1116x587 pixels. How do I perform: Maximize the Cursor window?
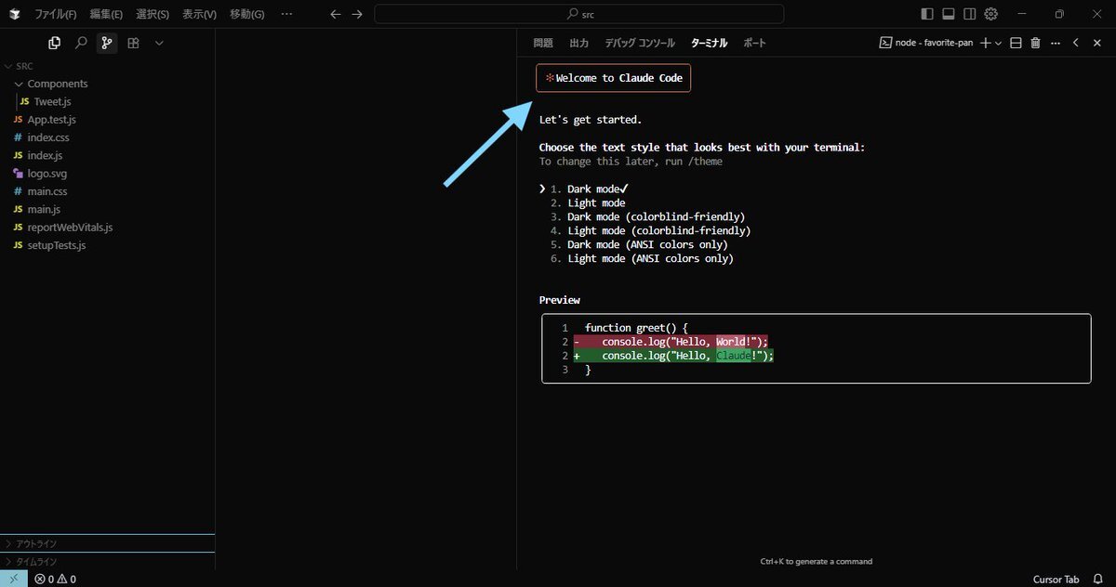[x=1059, y=14]
